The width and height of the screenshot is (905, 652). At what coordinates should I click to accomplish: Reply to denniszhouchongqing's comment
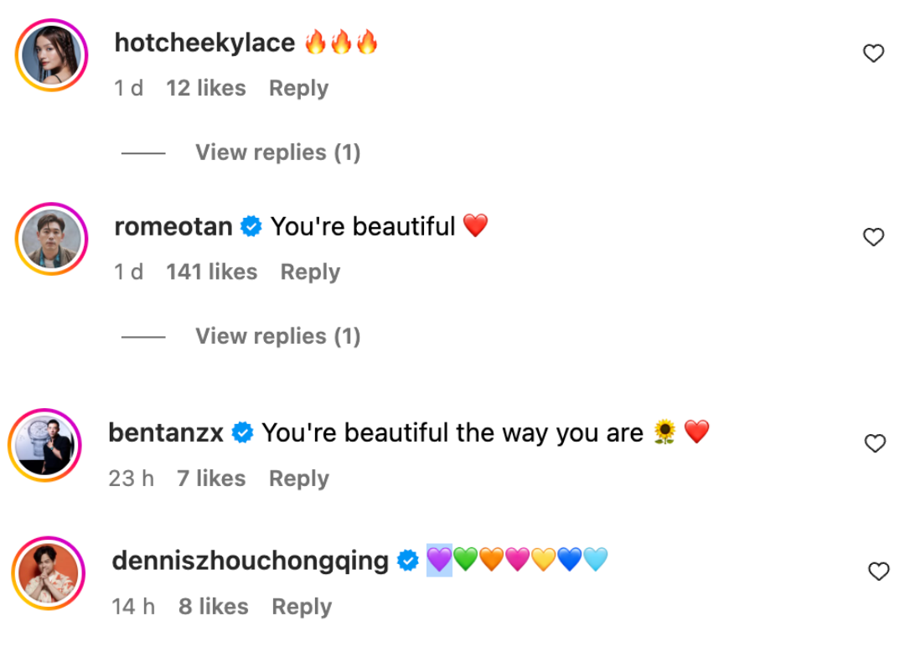pyautogui.click(x=302, y=607)
